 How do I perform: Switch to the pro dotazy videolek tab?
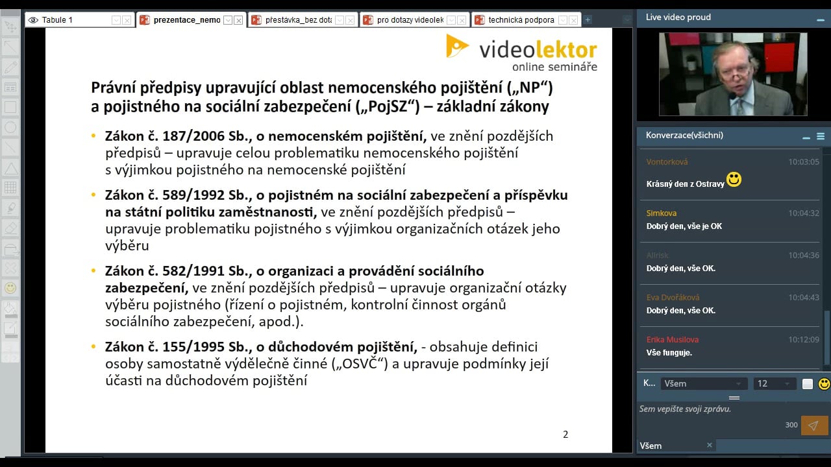coord(414,20)
